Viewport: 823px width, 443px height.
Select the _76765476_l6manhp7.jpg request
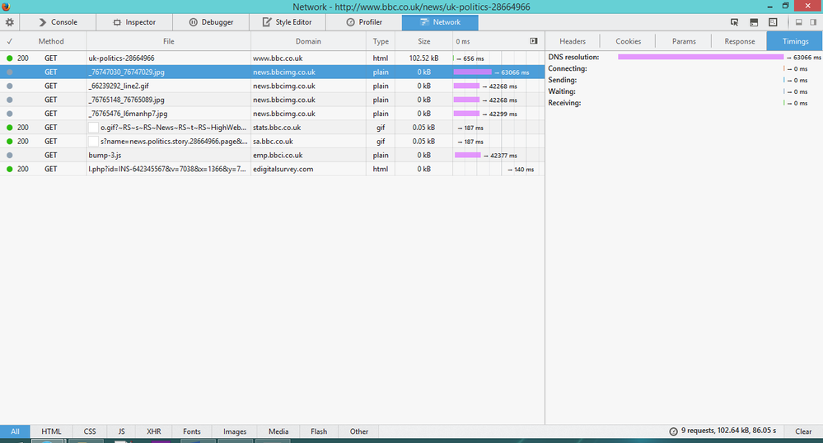[x=272, y=114]
